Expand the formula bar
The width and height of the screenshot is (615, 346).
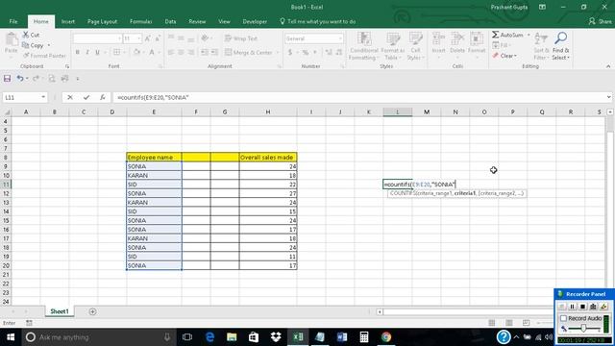[608, 97]
